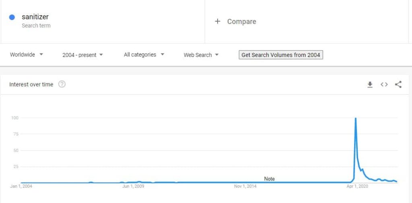Click the Note marker on the chart
Screen dimensions: 412x203
pyautogui.click(x=269, y=179)
